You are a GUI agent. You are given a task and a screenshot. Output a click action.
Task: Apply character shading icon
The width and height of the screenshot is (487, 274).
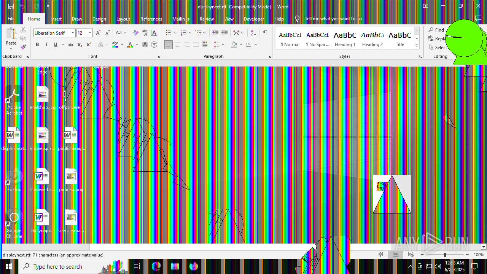[x=145, y=45]
